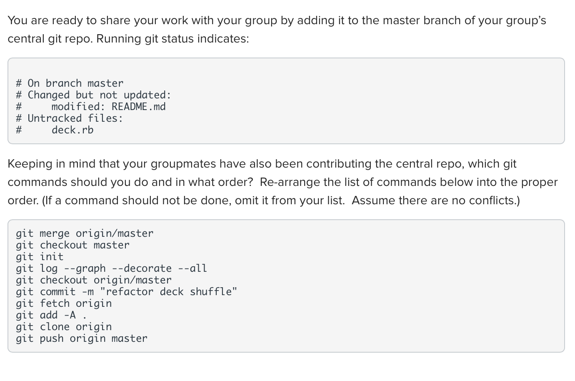The image size is (575, 381).
Task: Click the "Running git status indicates:" sentence
Action: tap(172, 39)
